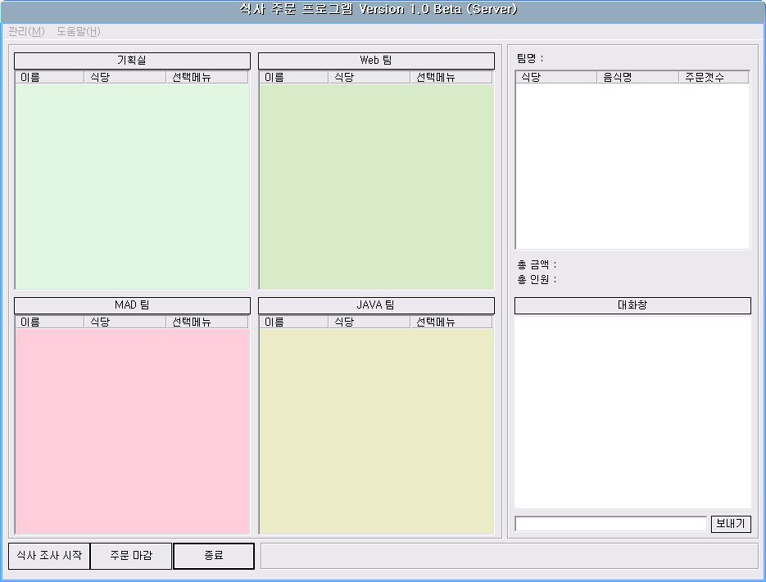Sort JAVA 팀 list by 선택메뉴 column

tap(451, 323)
